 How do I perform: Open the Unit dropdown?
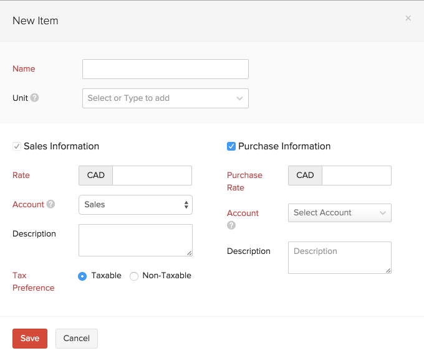pos(165,98)
